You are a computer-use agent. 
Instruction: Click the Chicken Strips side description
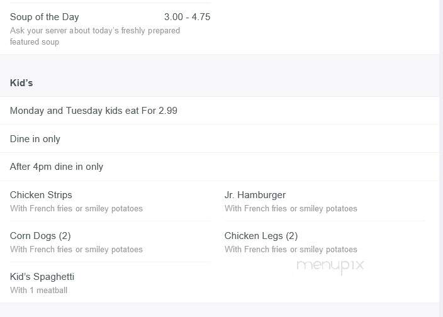coord(76,208)
